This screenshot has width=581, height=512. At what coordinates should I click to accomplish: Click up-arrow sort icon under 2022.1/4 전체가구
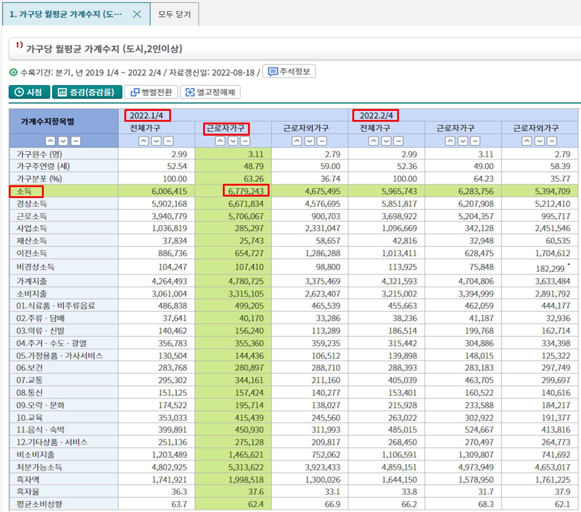[144, 141]
